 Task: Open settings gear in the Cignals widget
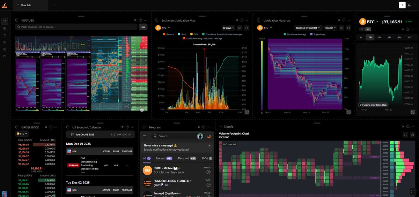[412, 135]
